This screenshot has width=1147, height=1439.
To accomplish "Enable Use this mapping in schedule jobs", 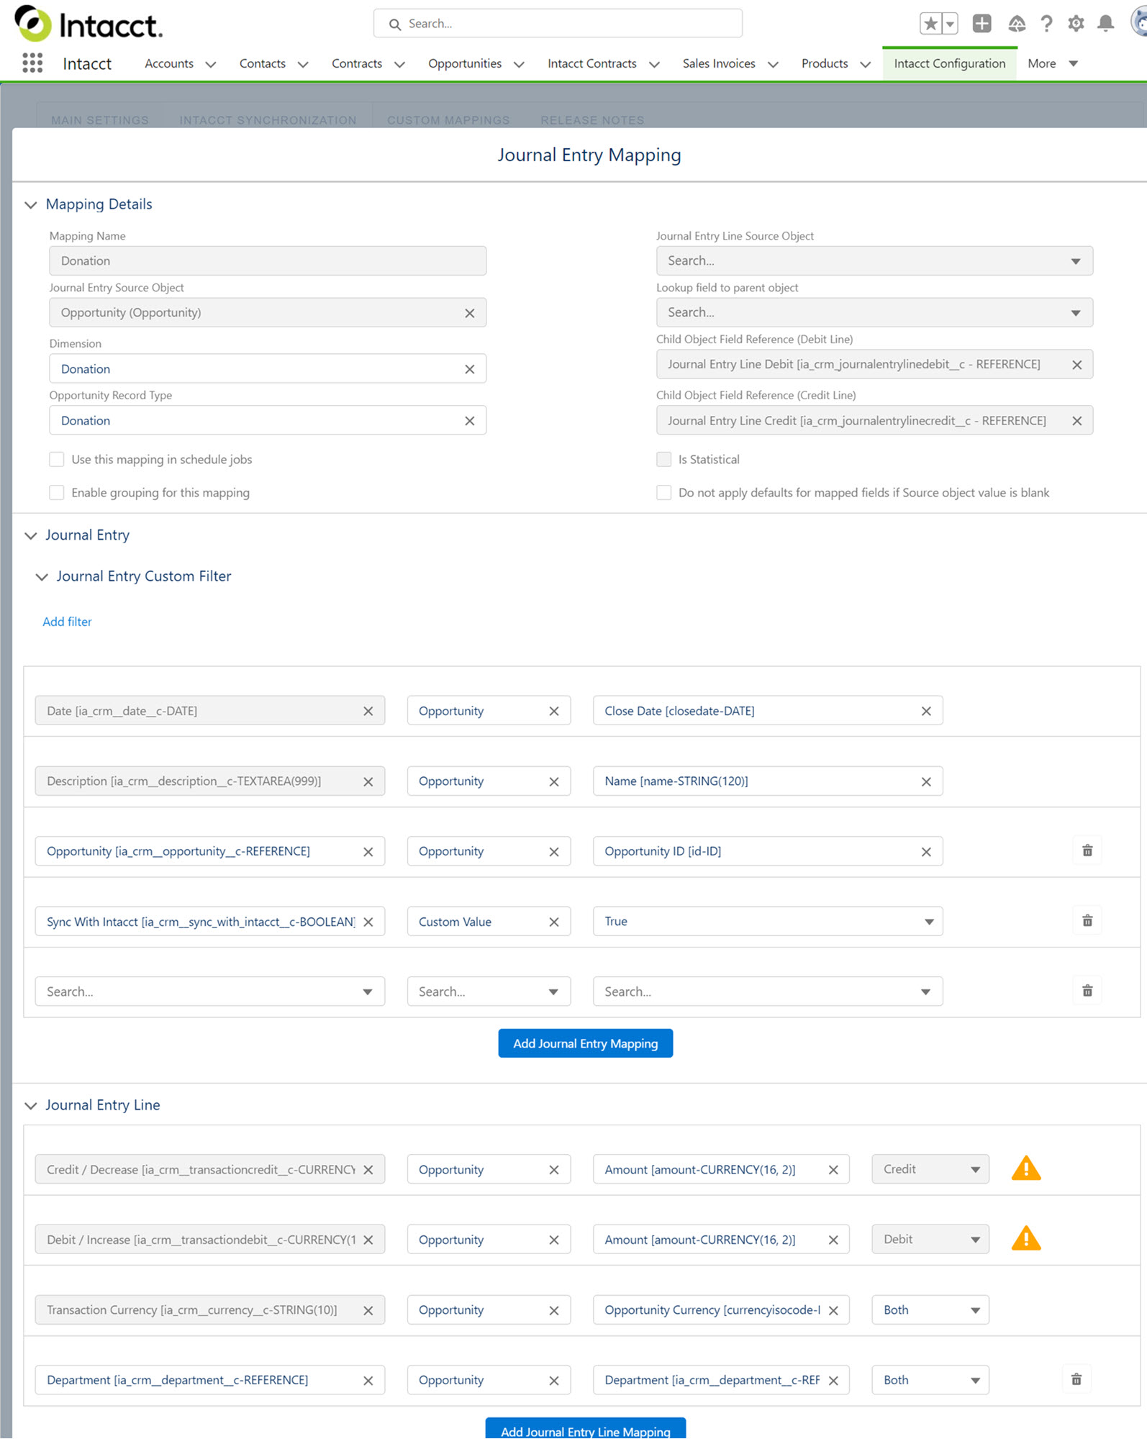I will (x=57, y=459).
